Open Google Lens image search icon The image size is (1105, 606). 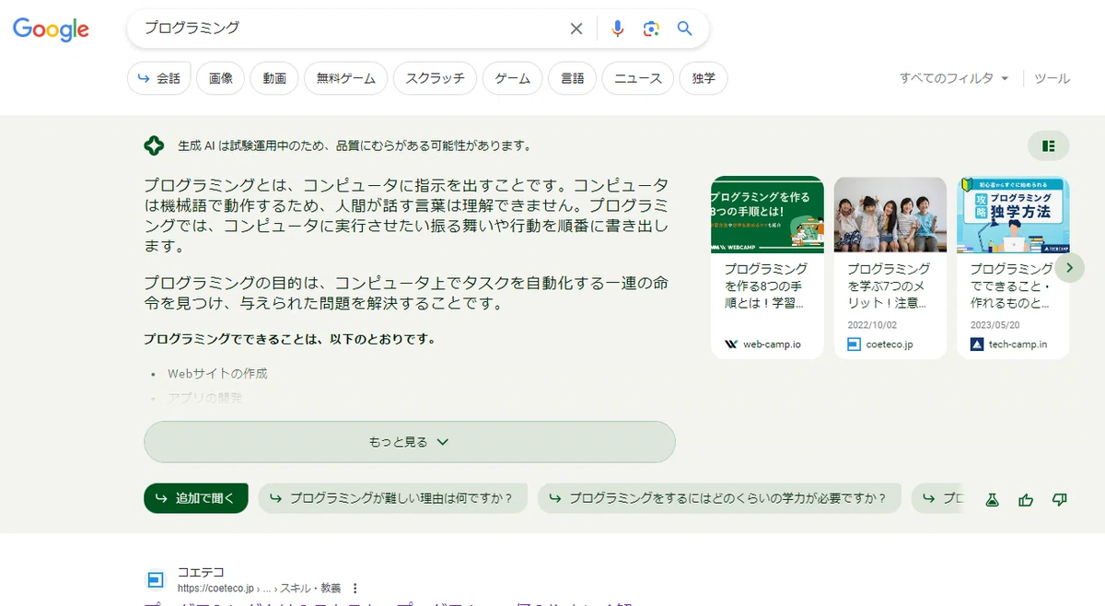pos(651,29)
